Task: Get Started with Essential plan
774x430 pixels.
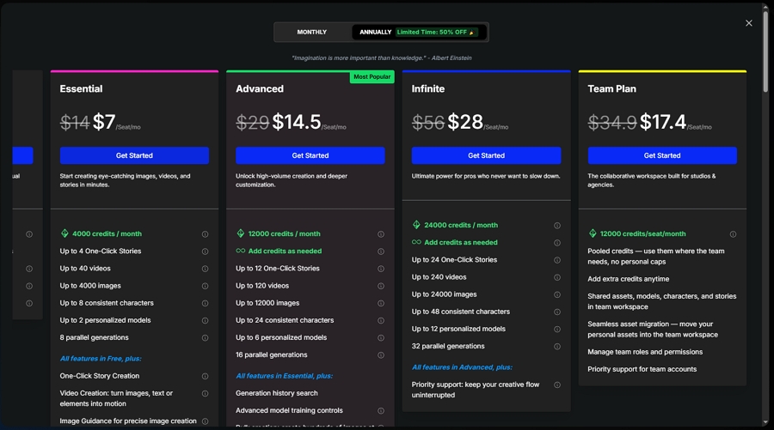Action: click(134, 155)
